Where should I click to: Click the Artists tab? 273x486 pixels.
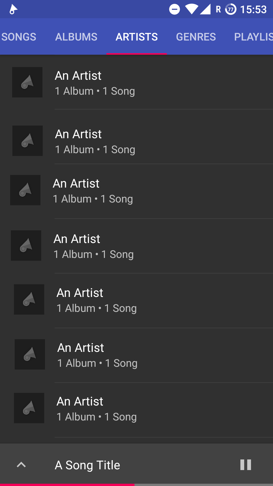(137, 37)
